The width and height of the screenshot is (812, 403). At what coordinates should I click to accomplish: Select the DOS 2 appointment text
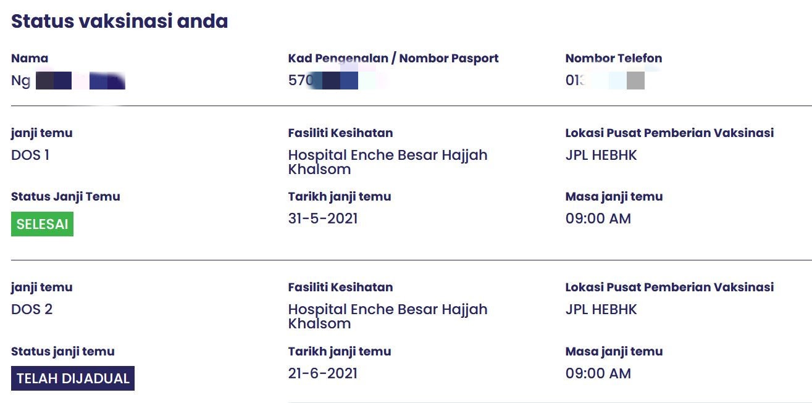tap(31, 309)
